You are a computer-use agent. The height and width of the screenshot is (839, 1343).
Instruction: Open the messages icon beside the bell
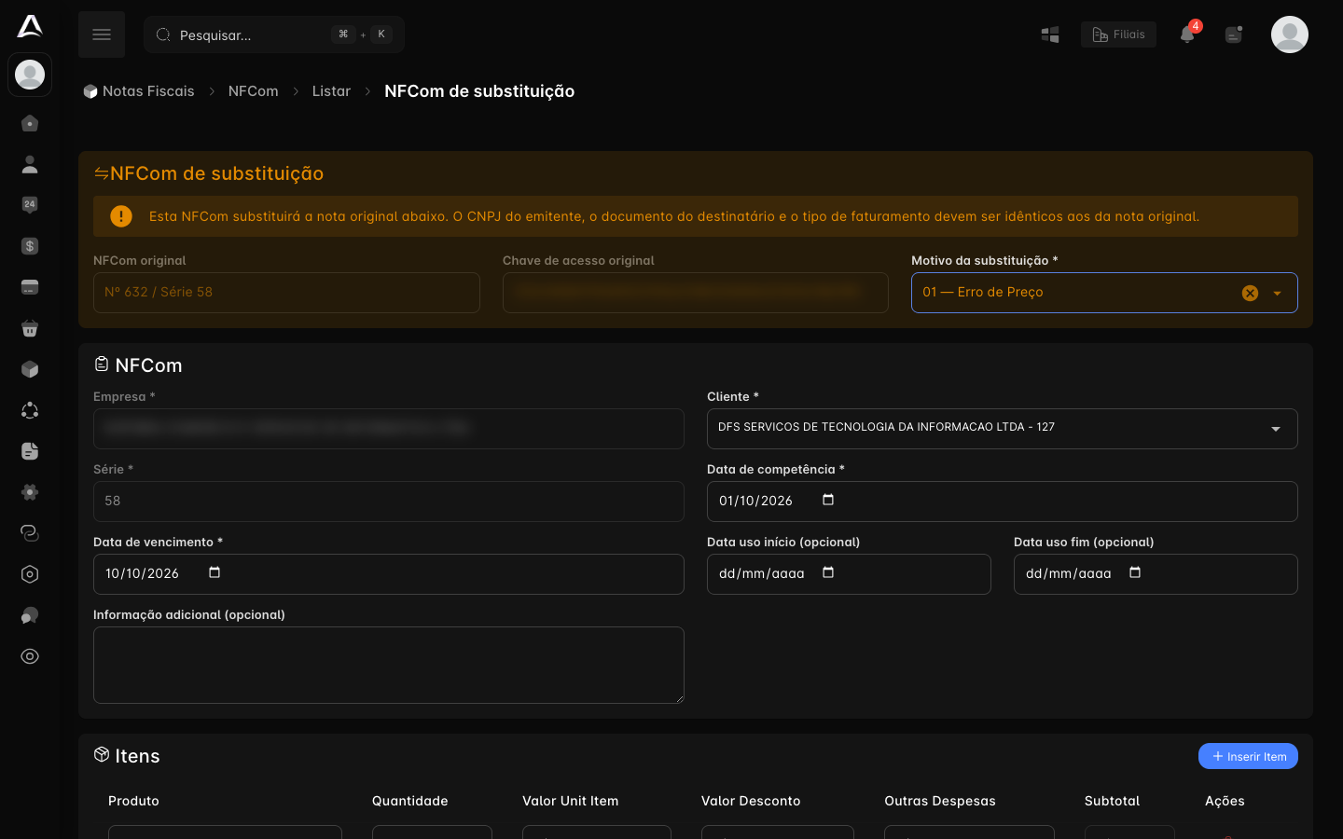coord(1234,34)
